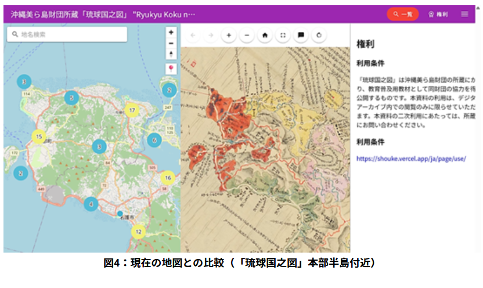Toggle annotation comment bubble in viewer
The width and height of the screenshot is (483, 288).
[x=301, y=35]
